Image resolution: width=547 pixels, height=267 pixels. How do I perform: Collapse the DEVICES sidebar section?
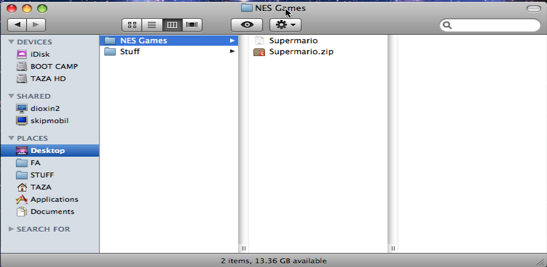tap(11, 42)
